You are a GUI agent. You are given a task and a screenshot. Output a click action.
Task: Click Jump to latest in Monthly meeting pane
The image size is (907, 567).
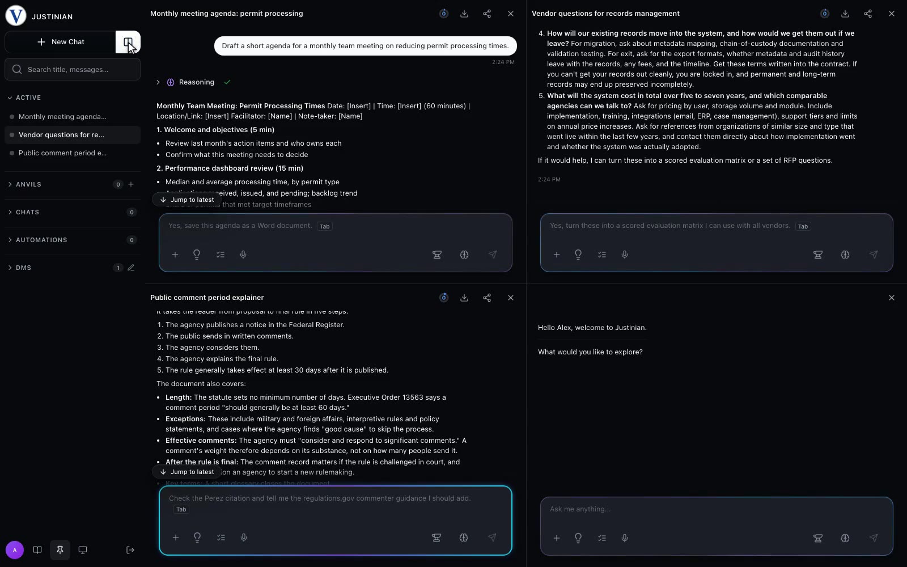[x=187, y=200]
